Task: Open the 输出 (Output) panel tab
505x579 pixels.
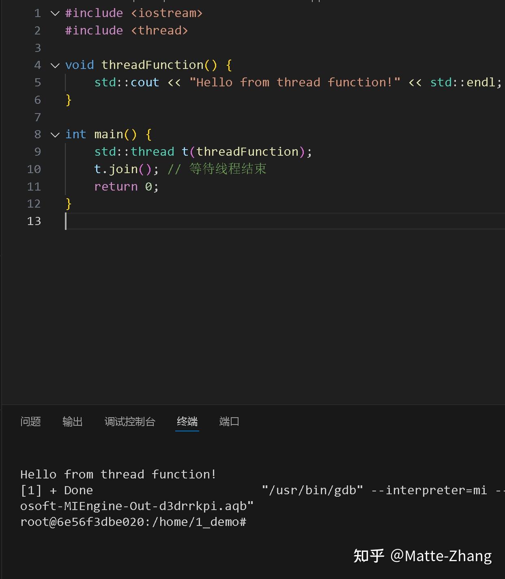Action: click(x=72, y=422)
